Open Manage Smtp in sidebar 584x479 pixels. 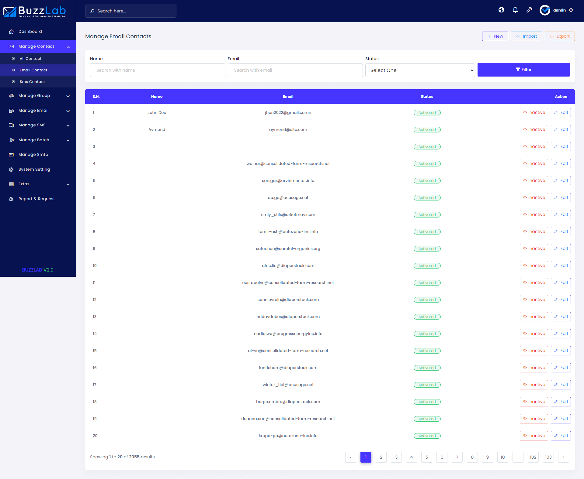(33, 155)
